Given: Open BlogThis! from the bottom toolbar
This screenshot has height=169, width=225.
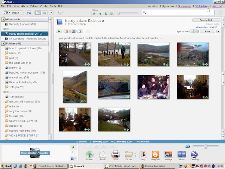Looking at the screenshot, I should [155, 154].
